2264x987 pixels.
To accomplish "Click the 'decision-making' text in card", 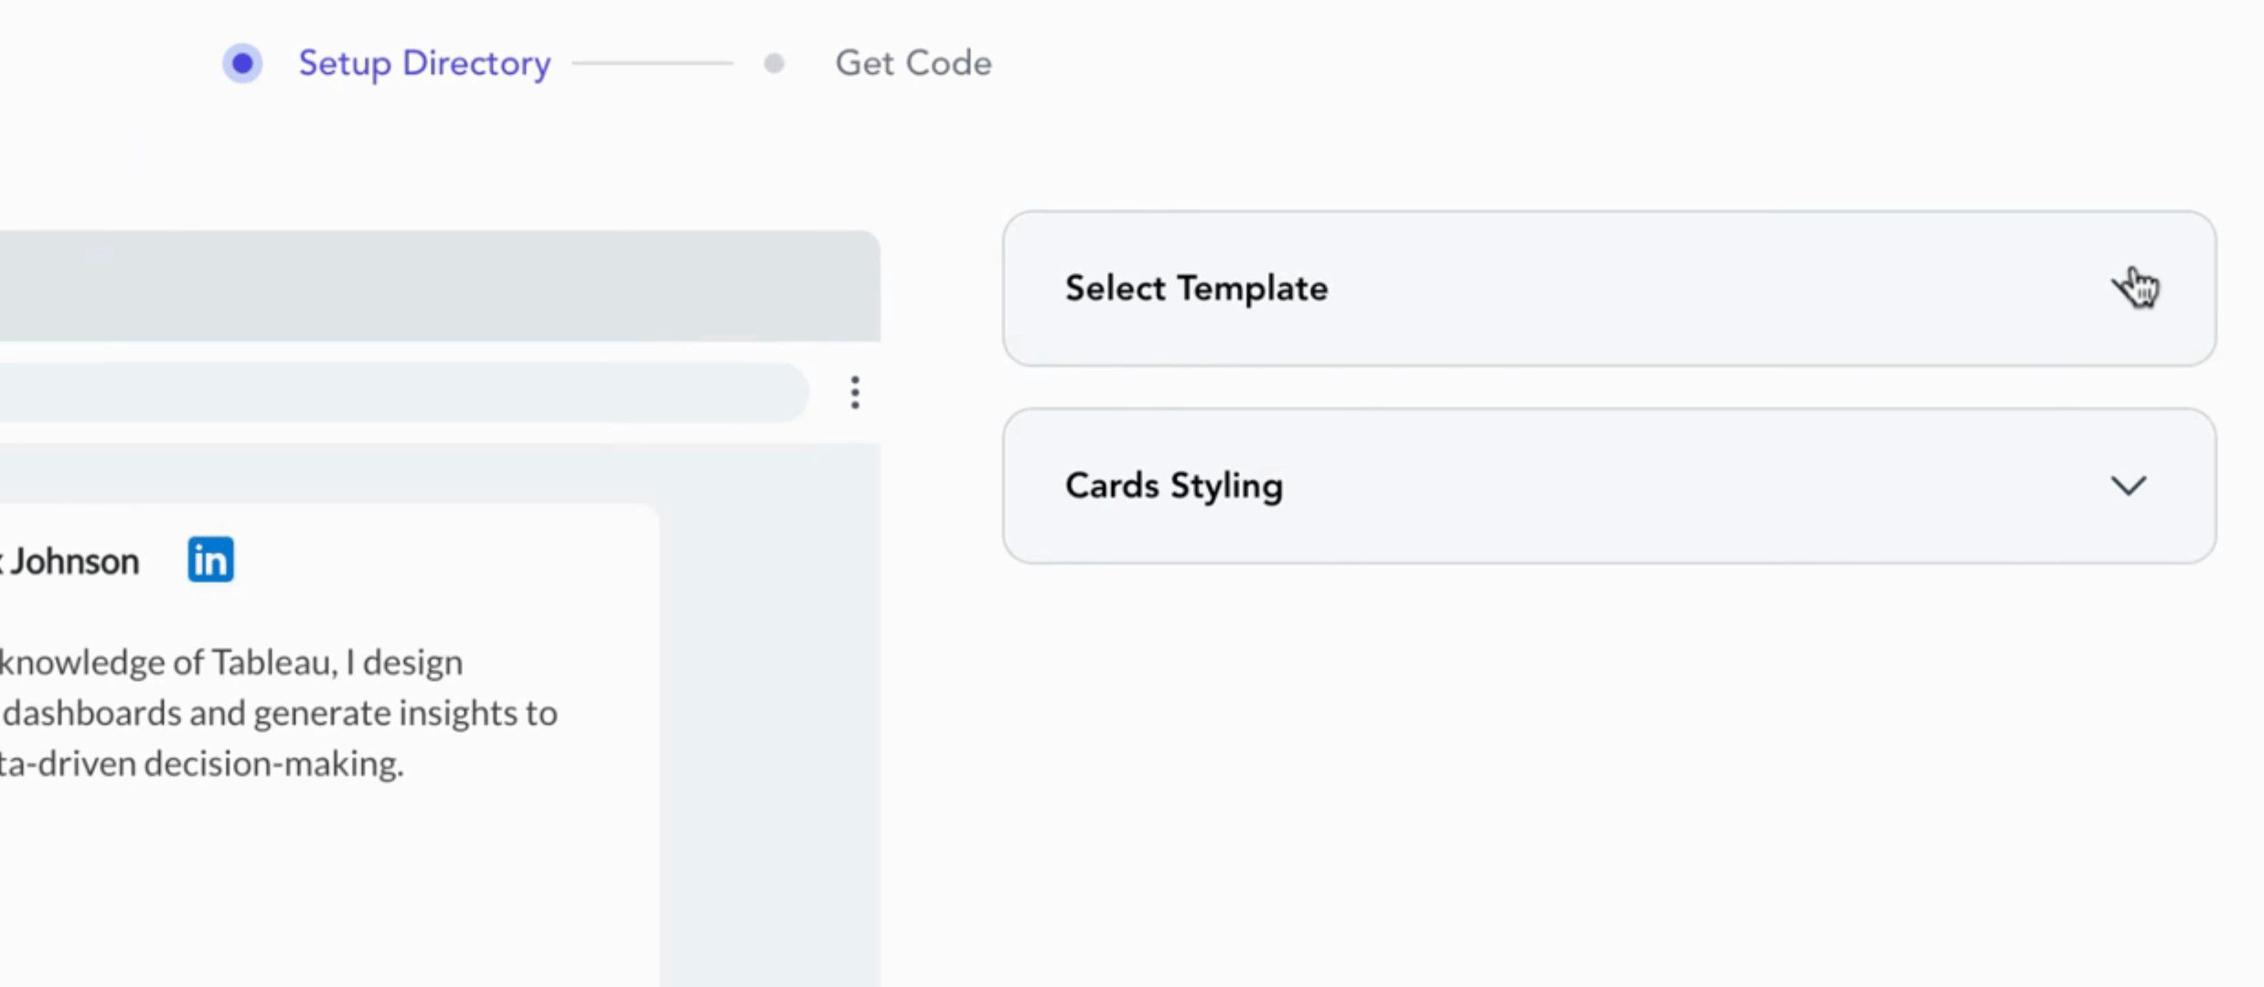I will click(274, 763).
